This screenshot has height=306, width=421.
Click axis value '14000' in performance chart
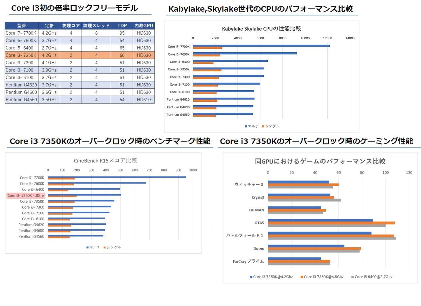pos(350,38)
